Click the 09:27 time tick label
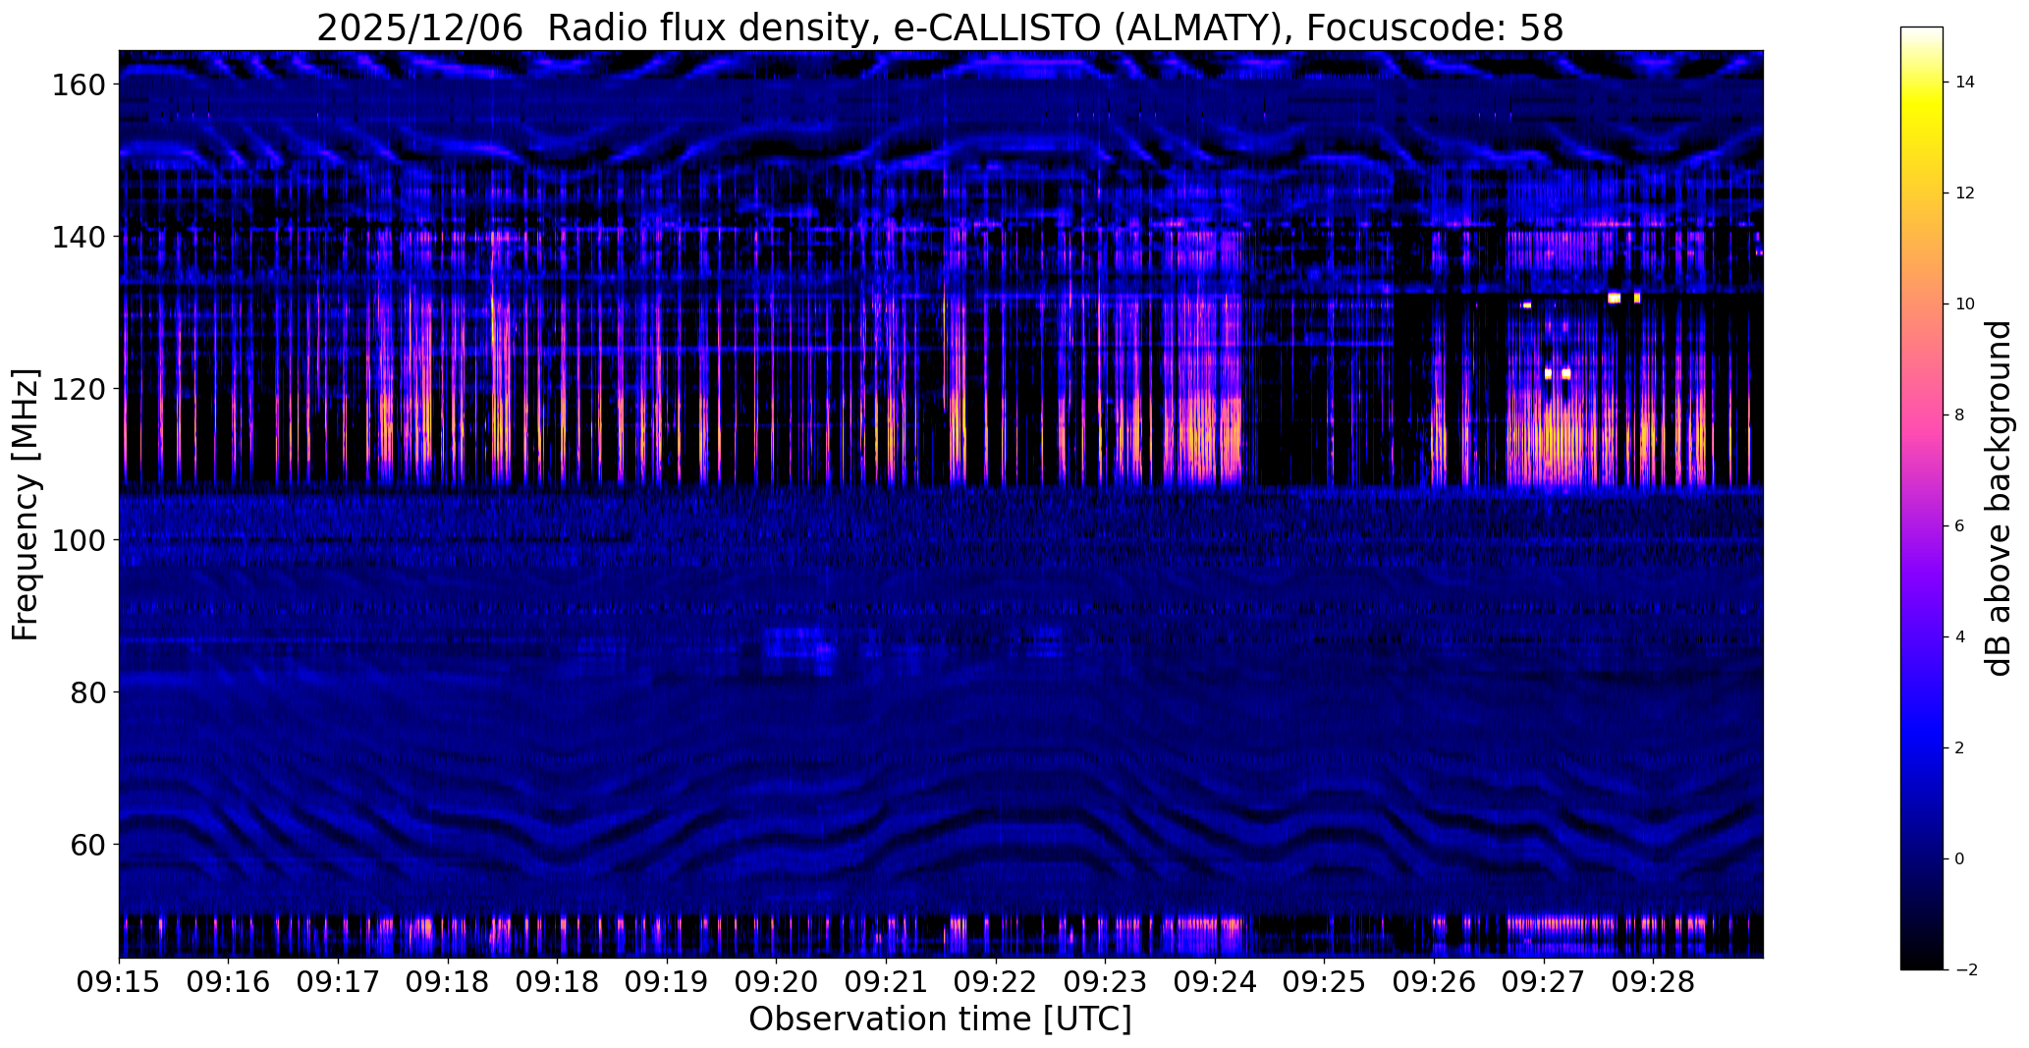Viewport: 2029px width, 1048px height. tap(1543, 982)
